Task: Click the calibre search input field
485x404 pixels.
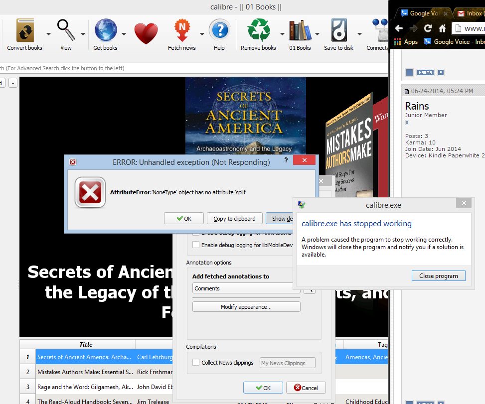Action: (x=193, y=68)
